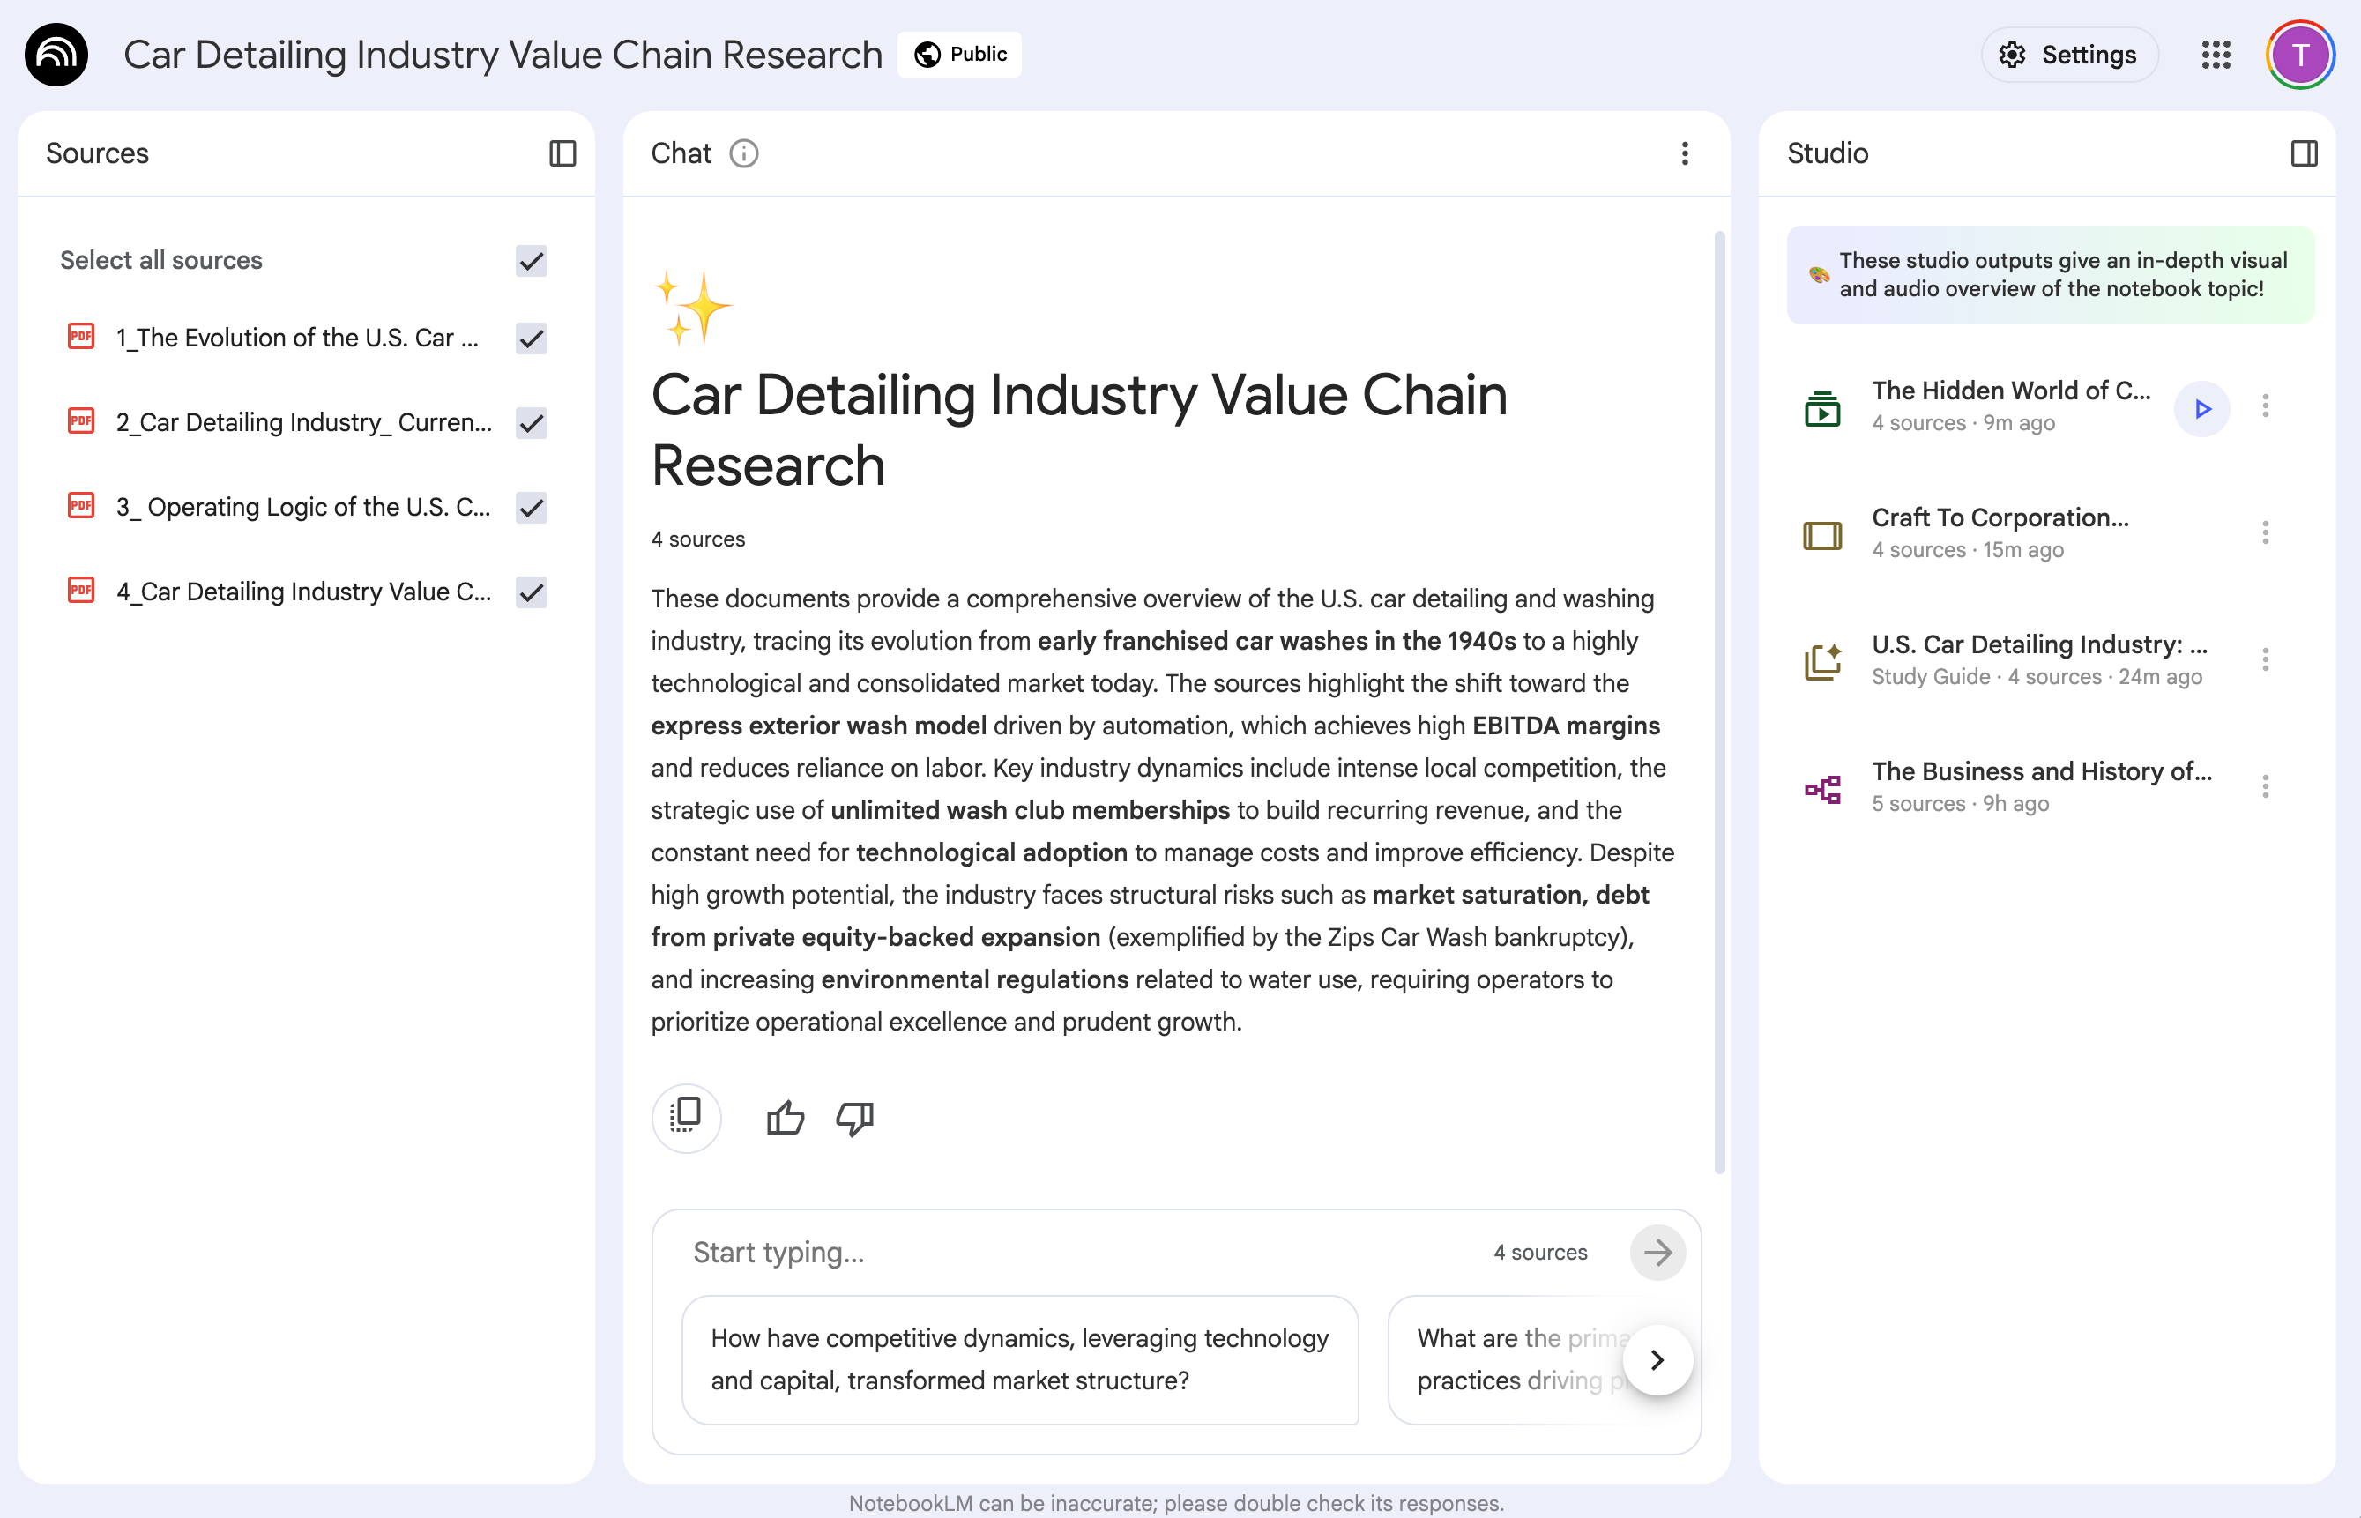
Task: Open The Business and History mind map
Action: [2041, 772]
